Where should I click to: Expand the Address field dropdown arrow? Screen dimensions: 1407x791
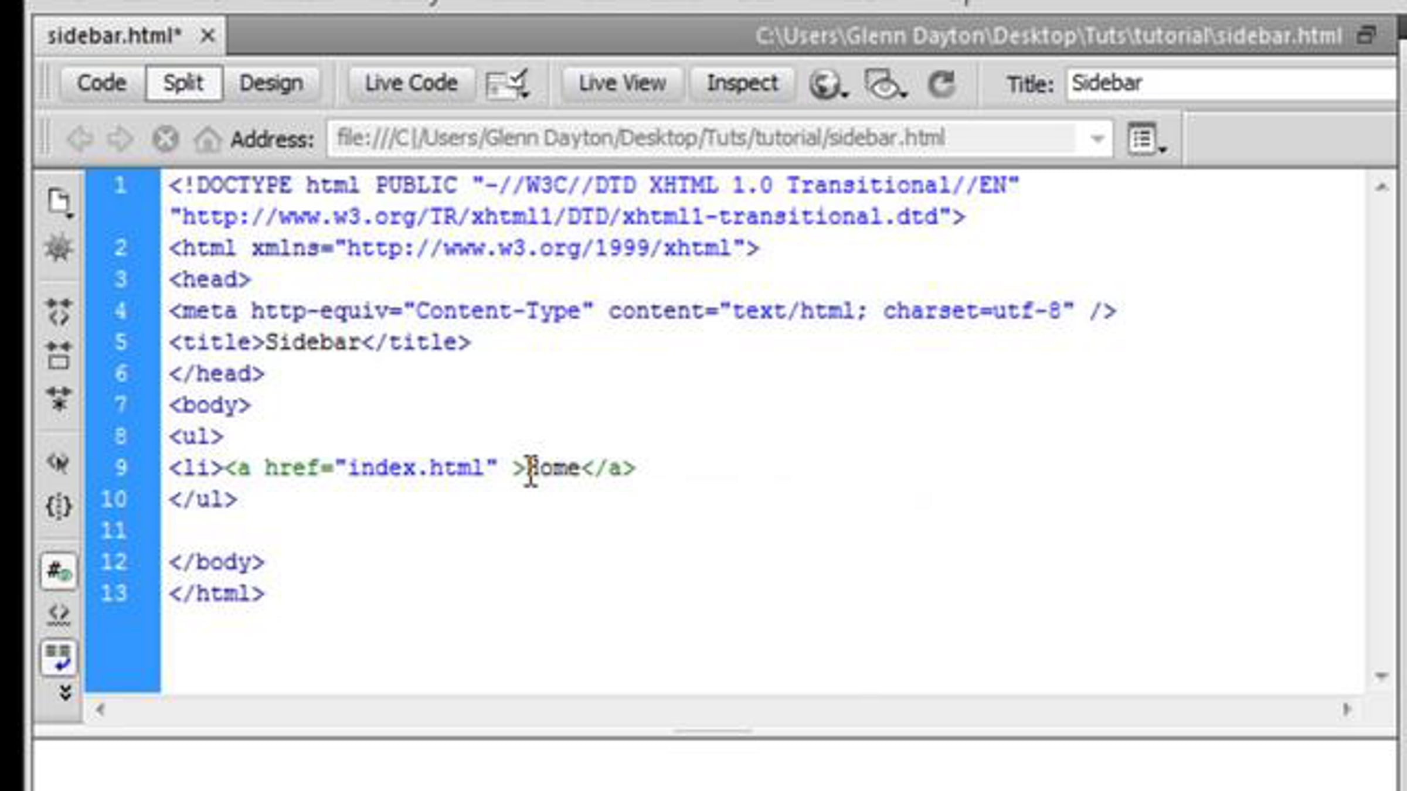tap(1097, 139)
